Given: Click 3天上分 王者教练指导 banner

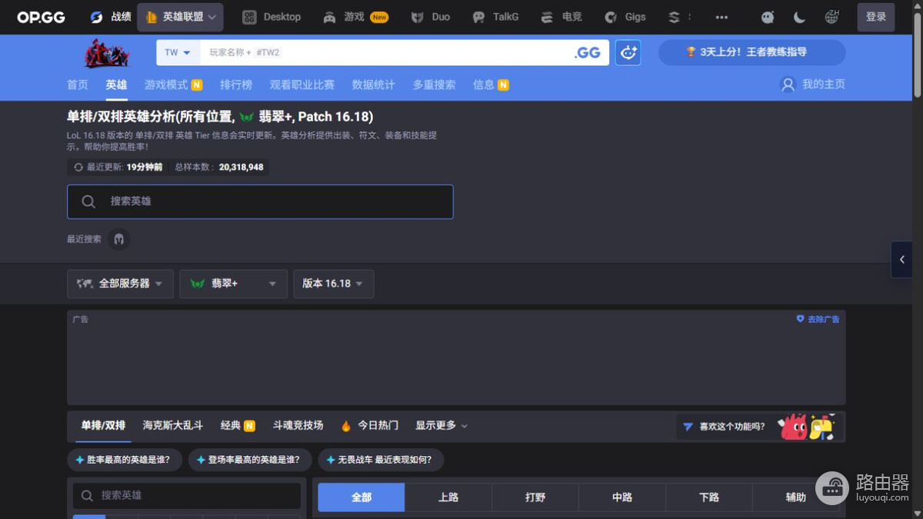Looking at the screenshot, I should tap(751, 52).
